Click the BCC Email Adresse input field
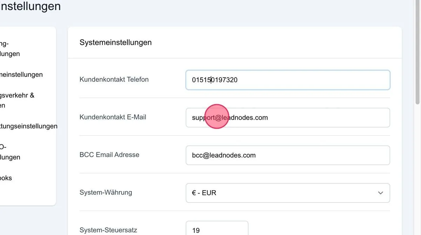The image size is (421, 235). [x=288, y=155]
